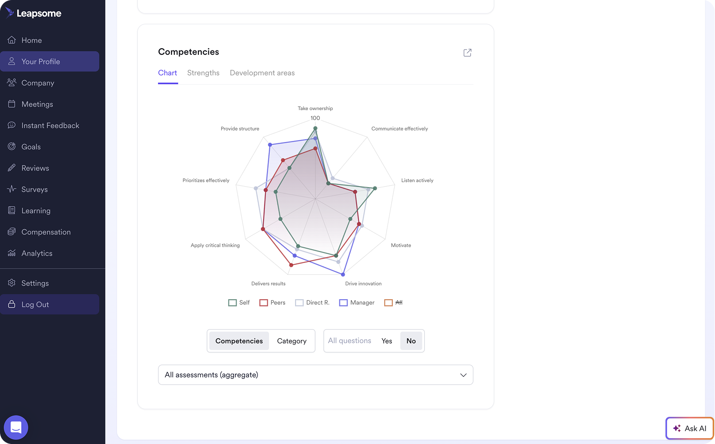Enable Yes for All questions filter
Image resolution: width=715 pixels, height=444 pixels.
coord(387,341)
